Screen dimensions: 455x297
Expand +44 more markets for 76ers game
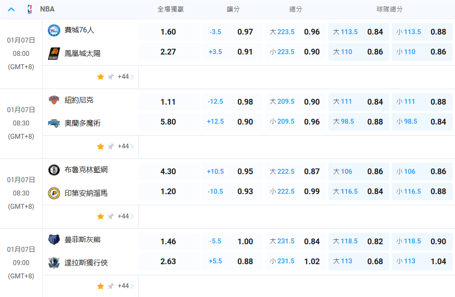point(125,77)
